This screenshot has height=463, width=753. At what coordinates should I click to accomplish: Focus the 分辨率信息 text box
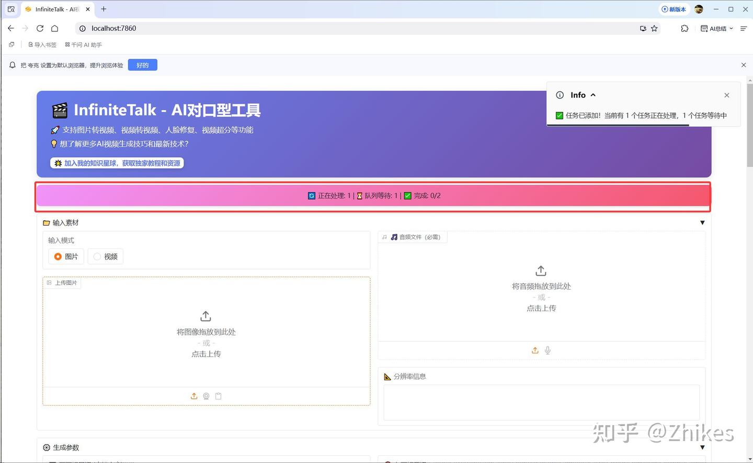point(541,402)
